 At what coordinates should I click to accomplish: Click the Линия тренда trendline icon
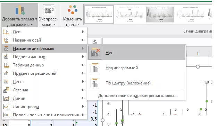tap(6, 107)
